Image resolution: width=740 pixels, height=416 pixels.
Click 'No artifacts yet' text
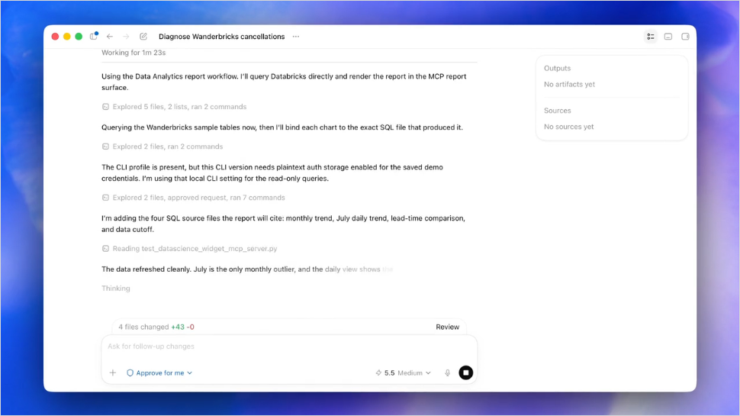coord(569,84)
